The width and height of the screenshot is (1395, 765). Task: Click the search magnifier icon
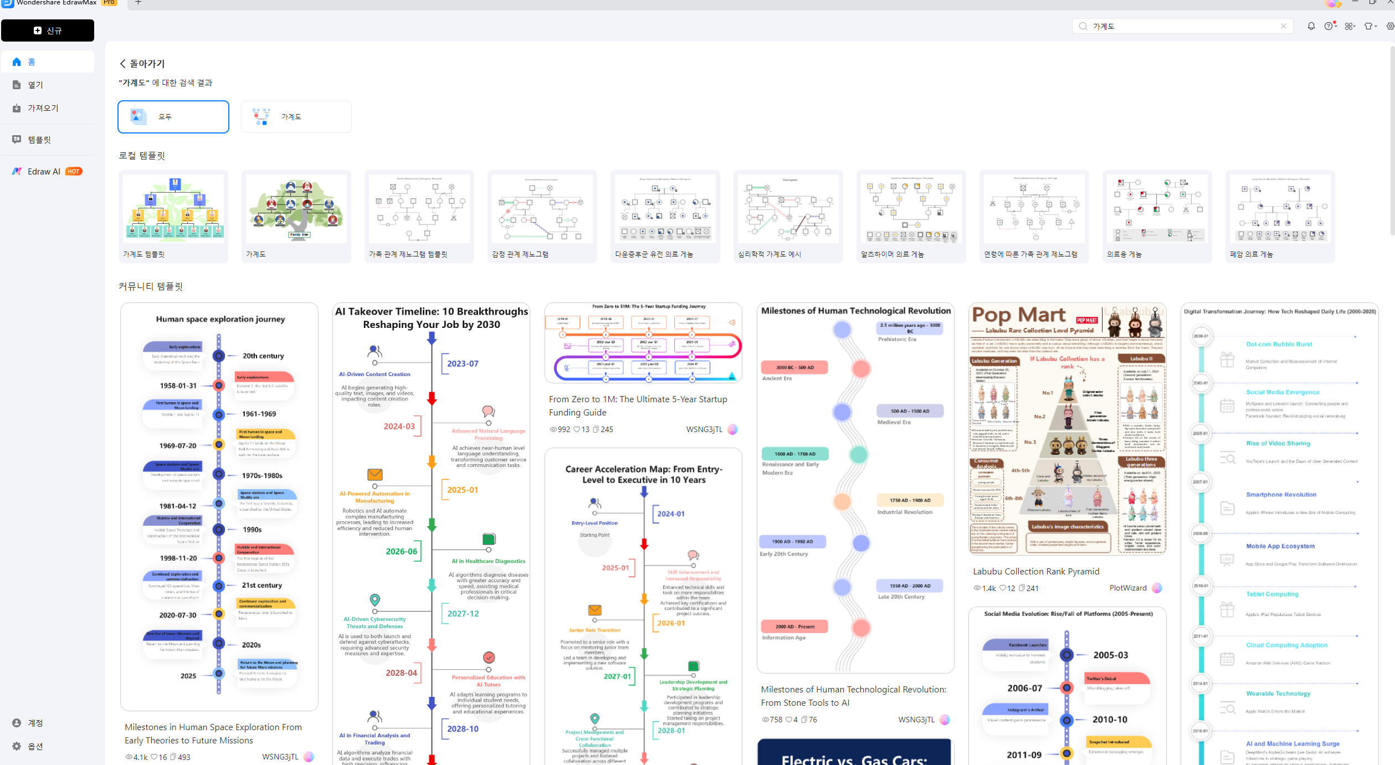click(x=1083, y=26)
